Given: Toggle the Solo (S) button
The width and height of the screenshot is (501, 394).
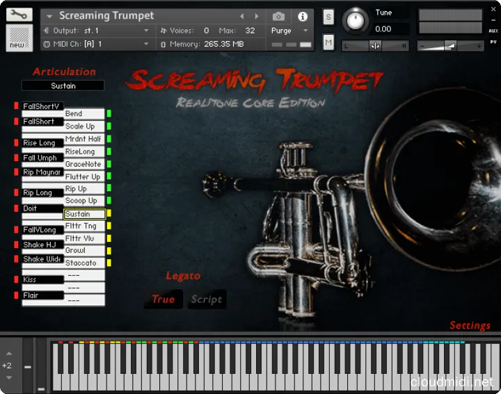Looking at the screenshot, I should pos(328,17).
